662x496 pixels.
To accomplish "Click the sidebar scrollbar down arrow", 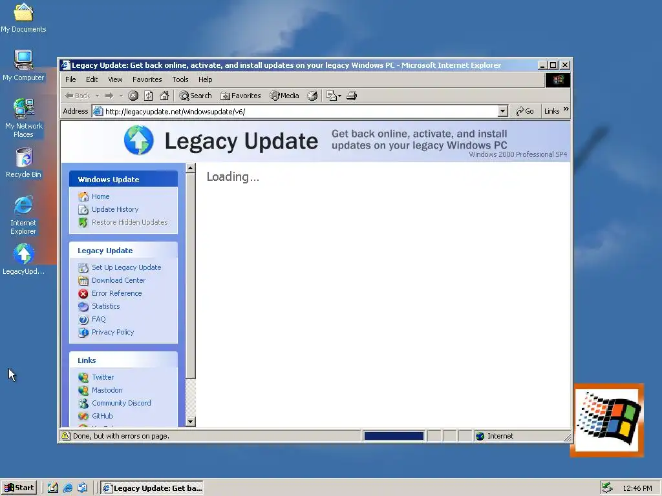I will point(191,421).
